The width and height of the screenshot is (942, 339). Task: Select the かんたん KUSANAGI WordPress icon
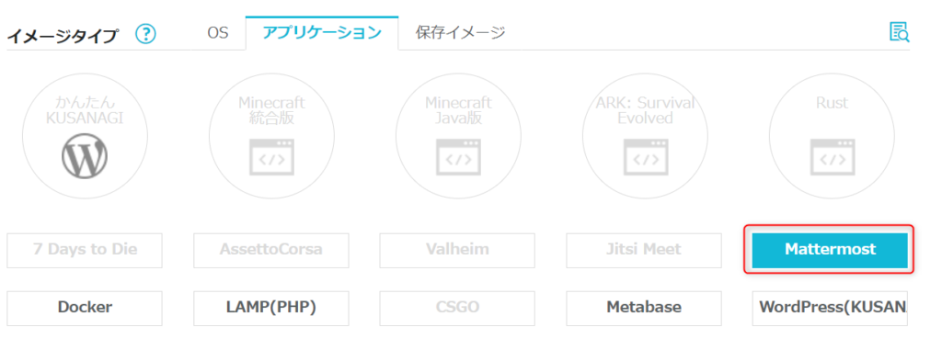click(x=85, y=136)
